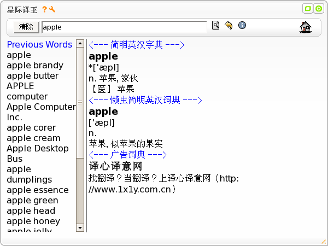Screen dimensions: 328x246
Task: Click the orange question mark help icon
Action: coord(44,9)
